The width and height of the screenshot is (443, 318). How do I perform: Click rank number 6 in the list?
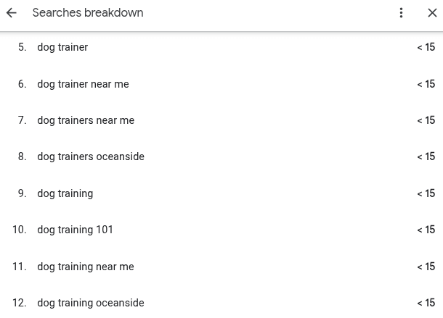click(x=22, y=84)
